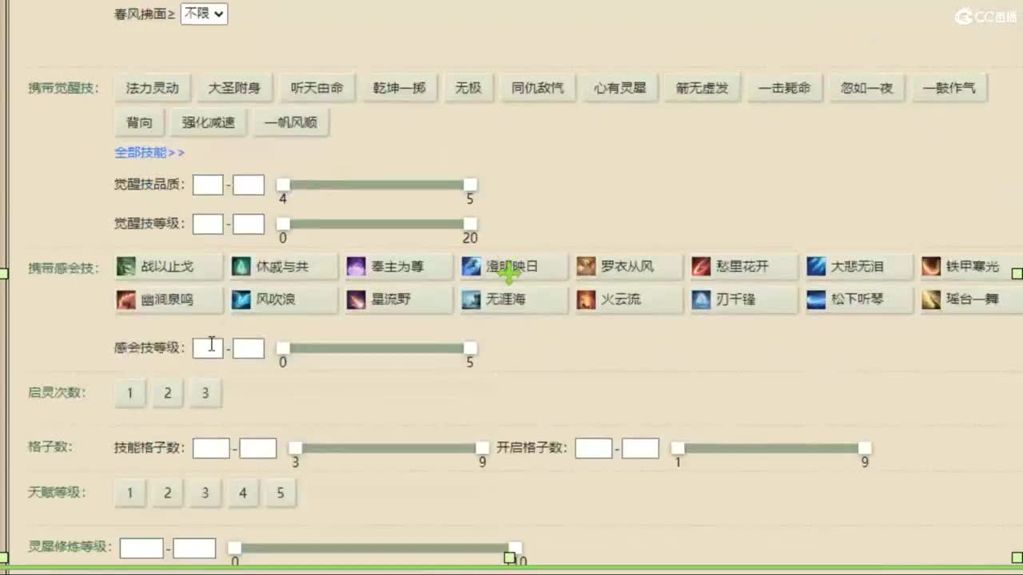Select the 大悲无泪 skill icon button
Image resolution: width=1023 pixels, height=575 pixels.
[859, 267]
